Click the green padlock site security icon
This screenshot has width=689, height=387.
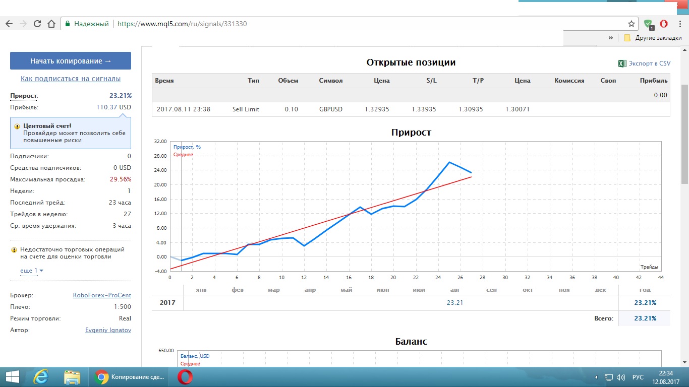point(68,24)
